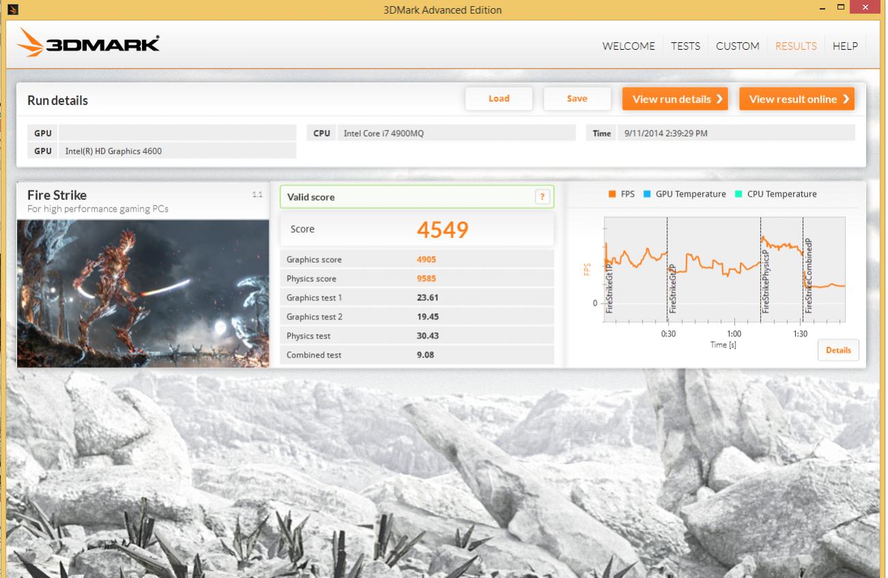The image size is (888, 578).
Task: Click the orange FPS legend square
Action: pos(612,194)
